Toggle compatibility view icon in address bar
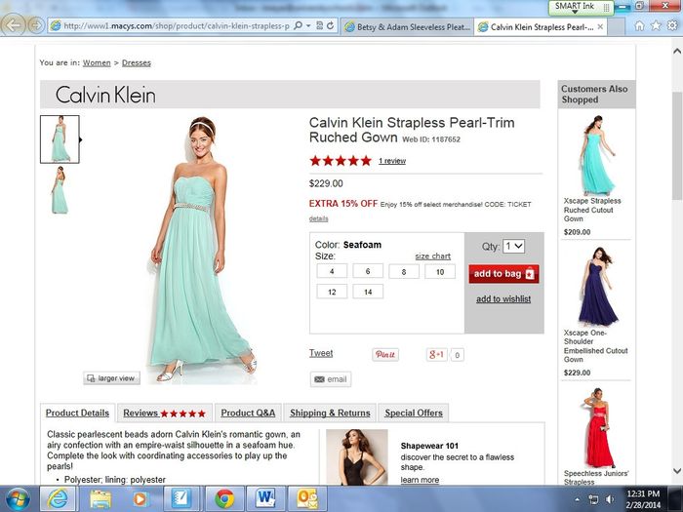The image size is (683, 512). coord(320,25)
